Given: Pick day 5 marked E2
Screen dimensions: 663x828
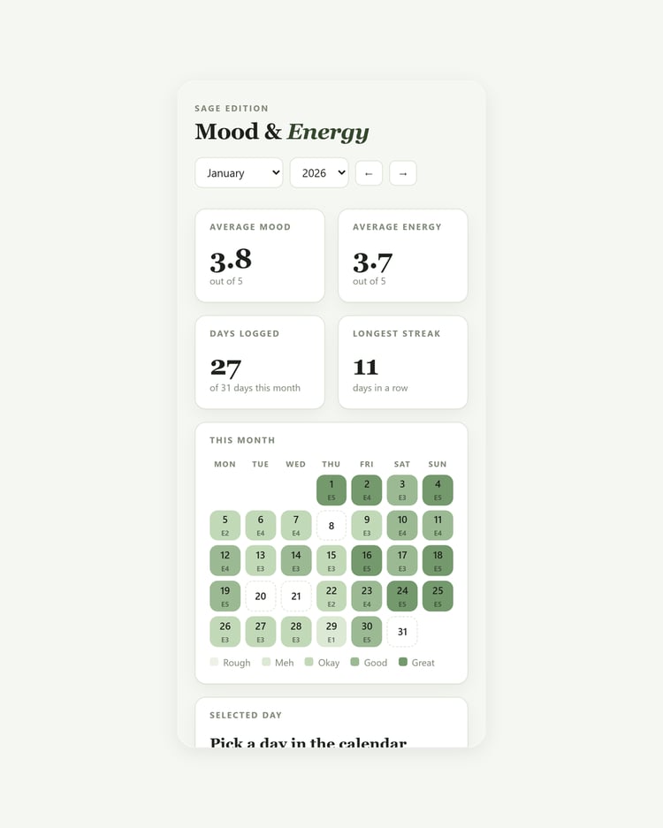Looking at the screenshot, I should click(225, 526).
